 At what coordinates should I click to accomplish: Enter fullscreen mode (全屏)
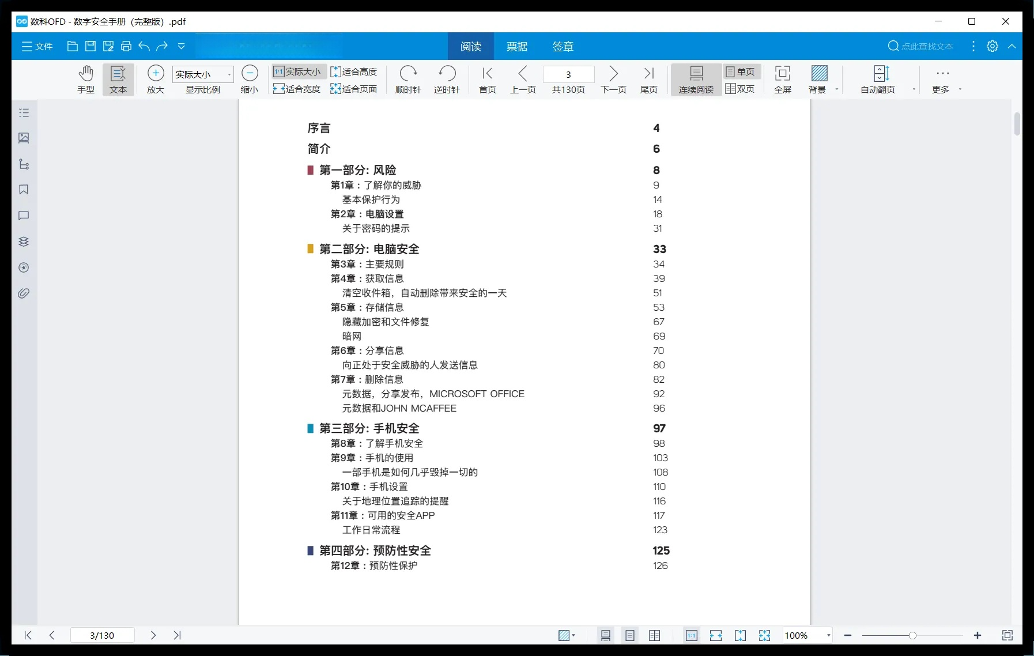coord(783,80)
